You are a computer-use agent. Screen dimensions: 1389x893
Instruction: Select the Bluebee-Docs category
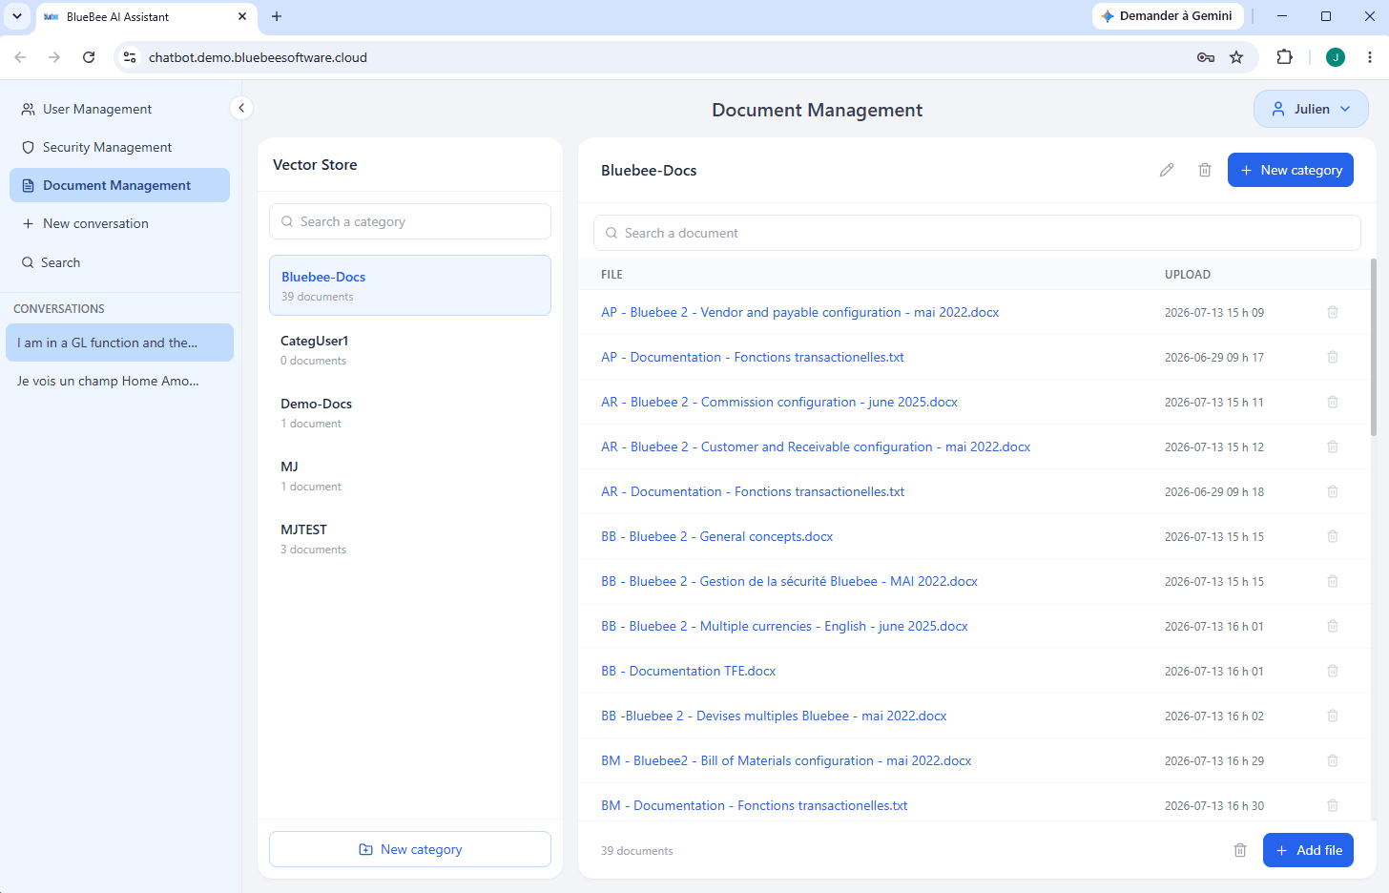pos(410,285)
